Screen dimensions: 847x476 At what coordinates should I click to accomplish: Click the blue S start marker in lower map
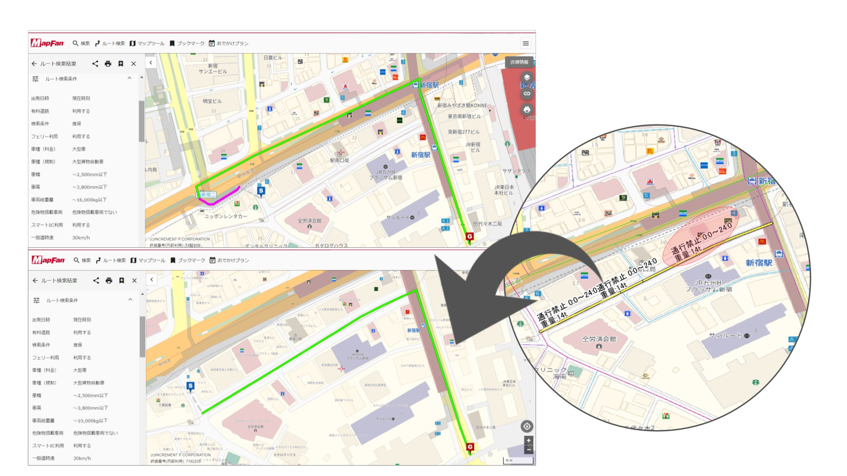pyautogui.click(x=190, y=386)
